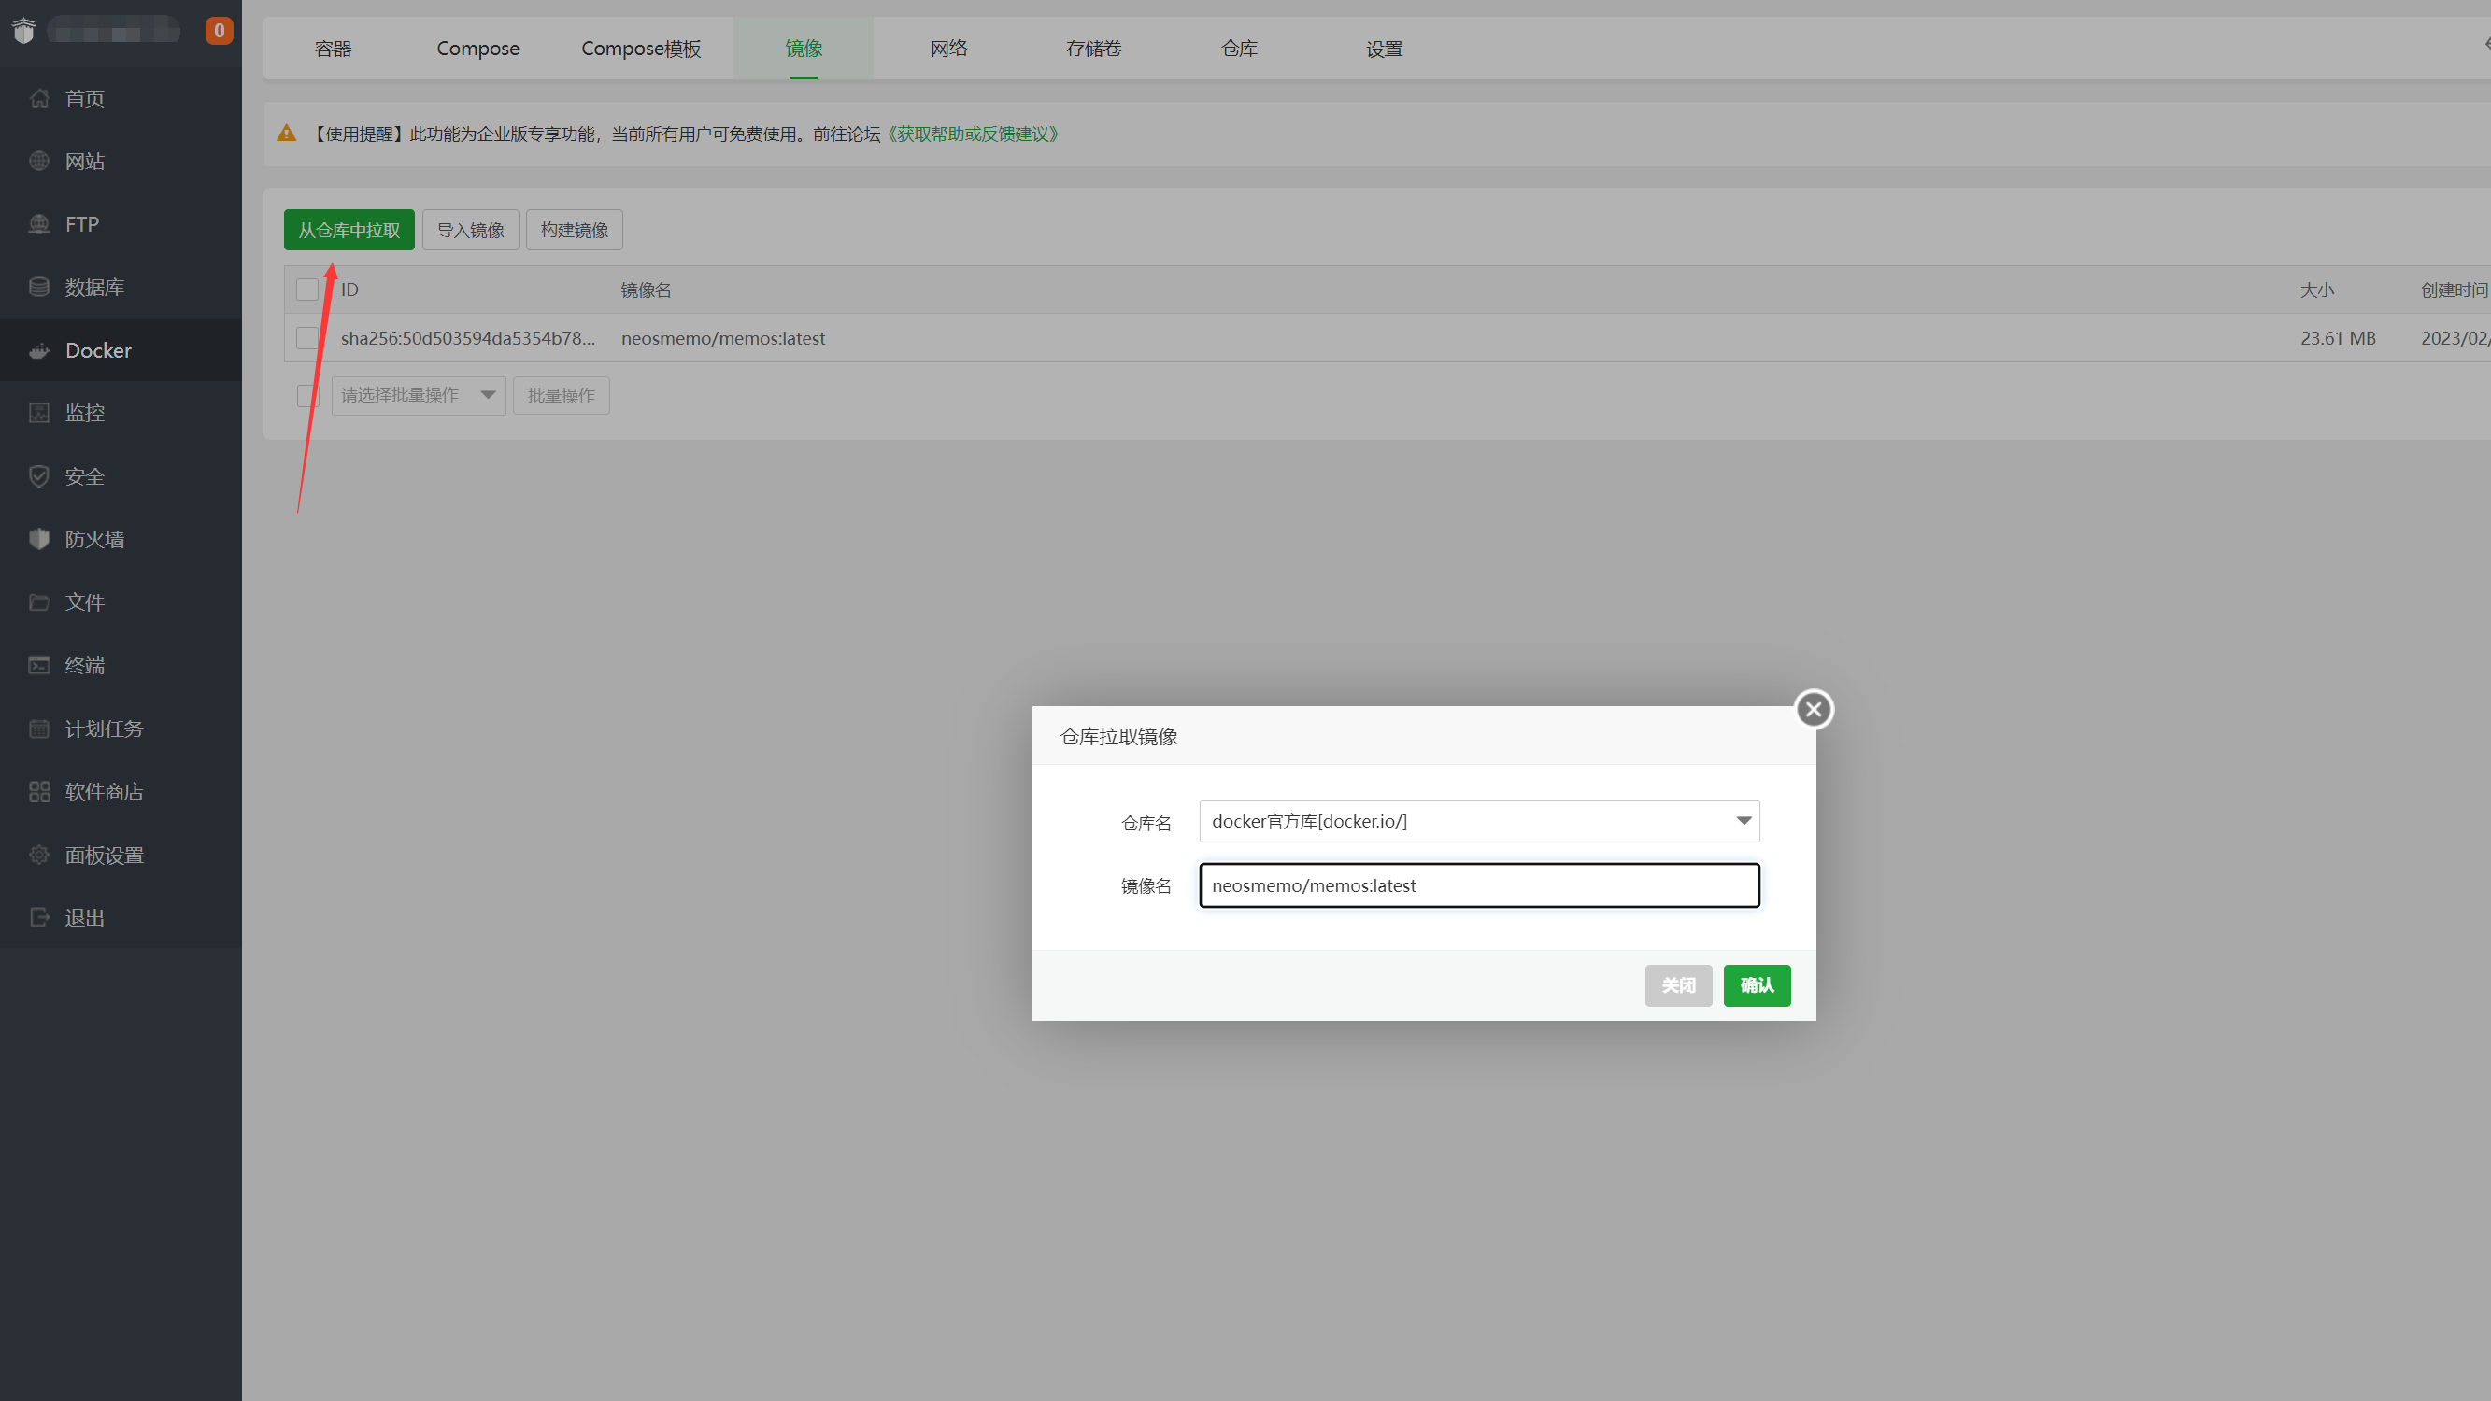
Task: Click the ID column header
Action: coord(349,290)
